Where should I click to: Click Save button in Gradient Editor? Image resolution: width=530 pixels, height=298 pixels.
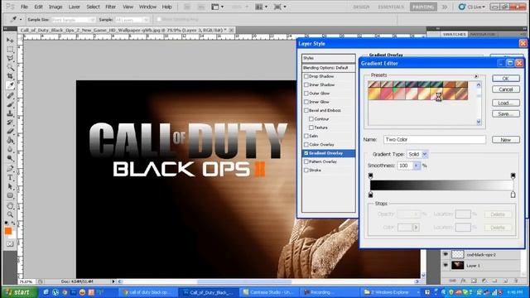pos(506,114)
